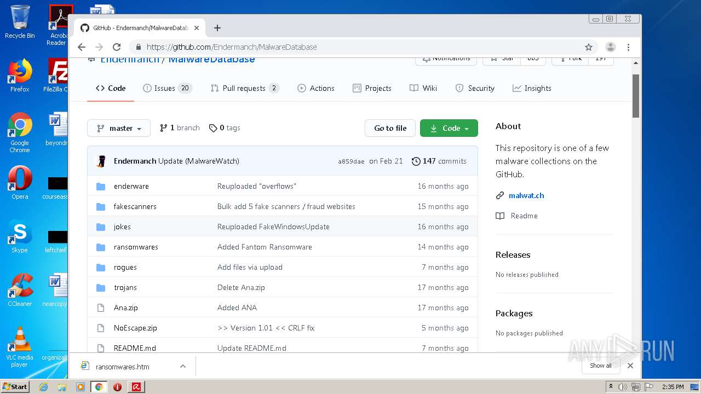Viewport: 701px width, 394px height.
Task: Select the CCleaner desktop icon
Action: coord(20,290)
